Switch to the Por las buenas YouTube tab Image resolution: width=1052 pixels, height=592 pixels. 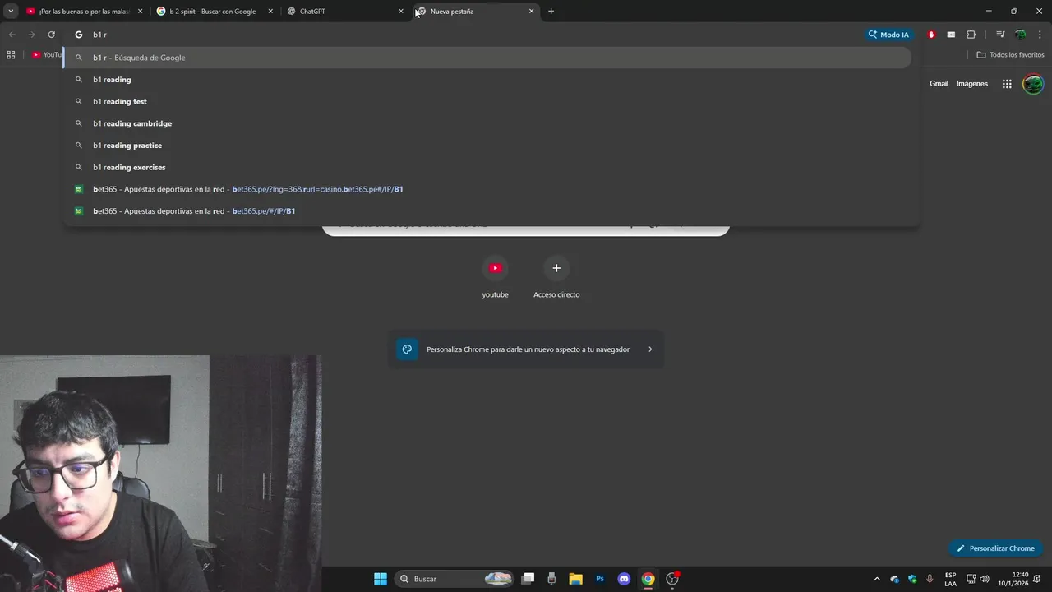(x=84, y=12)
